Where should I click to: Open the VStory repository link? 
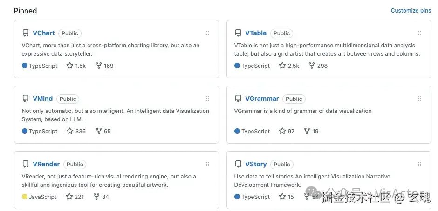pos(256,164)
